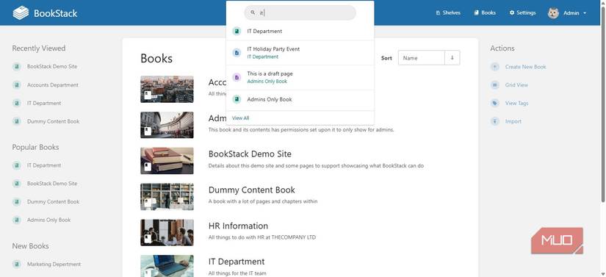Image resolution: width=606 pixels, height=277 pixels.
Task: Open Accounts Department in Recently Viewed
Action: point(53,85)
